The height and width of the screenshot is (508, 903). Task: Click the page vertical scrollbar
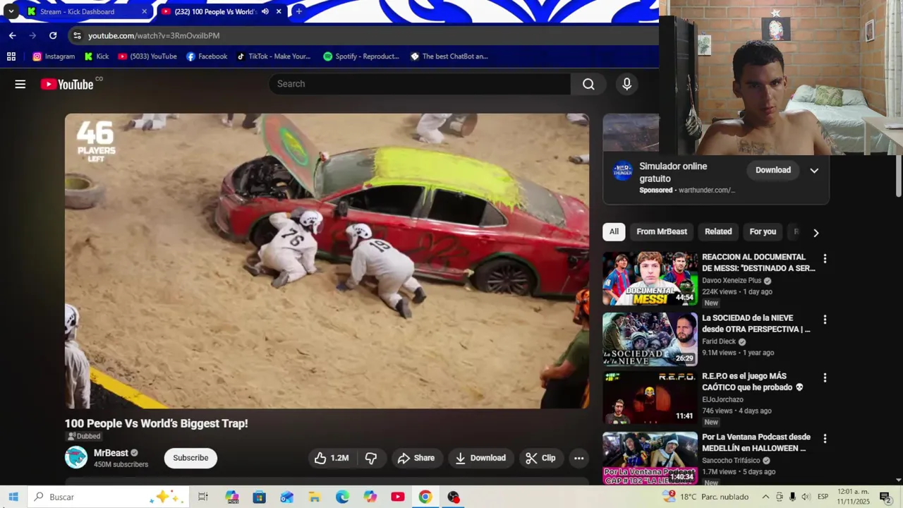click(x=898, y=176)
